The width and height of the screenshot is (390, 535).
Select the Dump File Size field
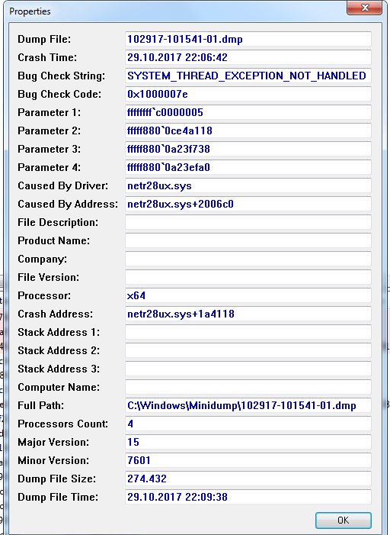coord(248,479)
